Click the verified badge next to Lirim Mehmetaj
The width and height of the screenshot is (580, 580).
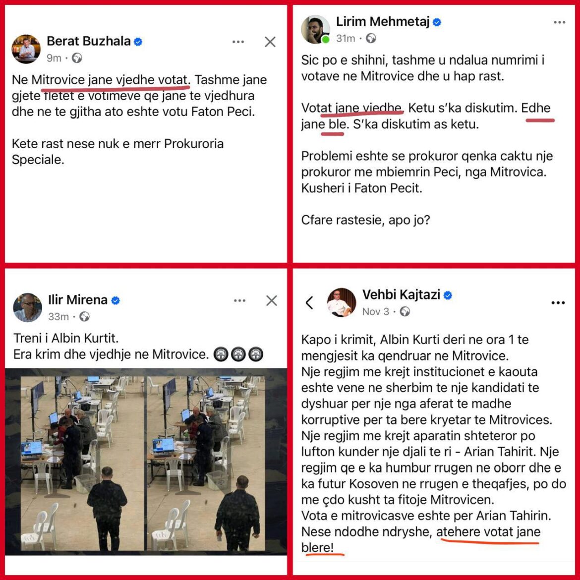(437, 22)
